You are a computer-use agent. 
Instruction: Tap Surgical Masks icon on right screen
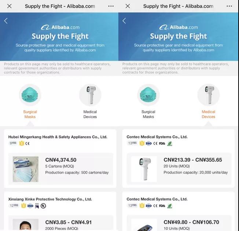[x=148, y=95]
